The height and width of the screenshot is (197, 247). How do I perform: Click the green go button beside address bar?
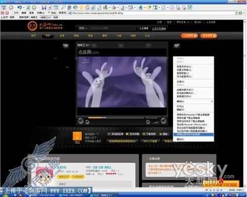pos(240,13)
